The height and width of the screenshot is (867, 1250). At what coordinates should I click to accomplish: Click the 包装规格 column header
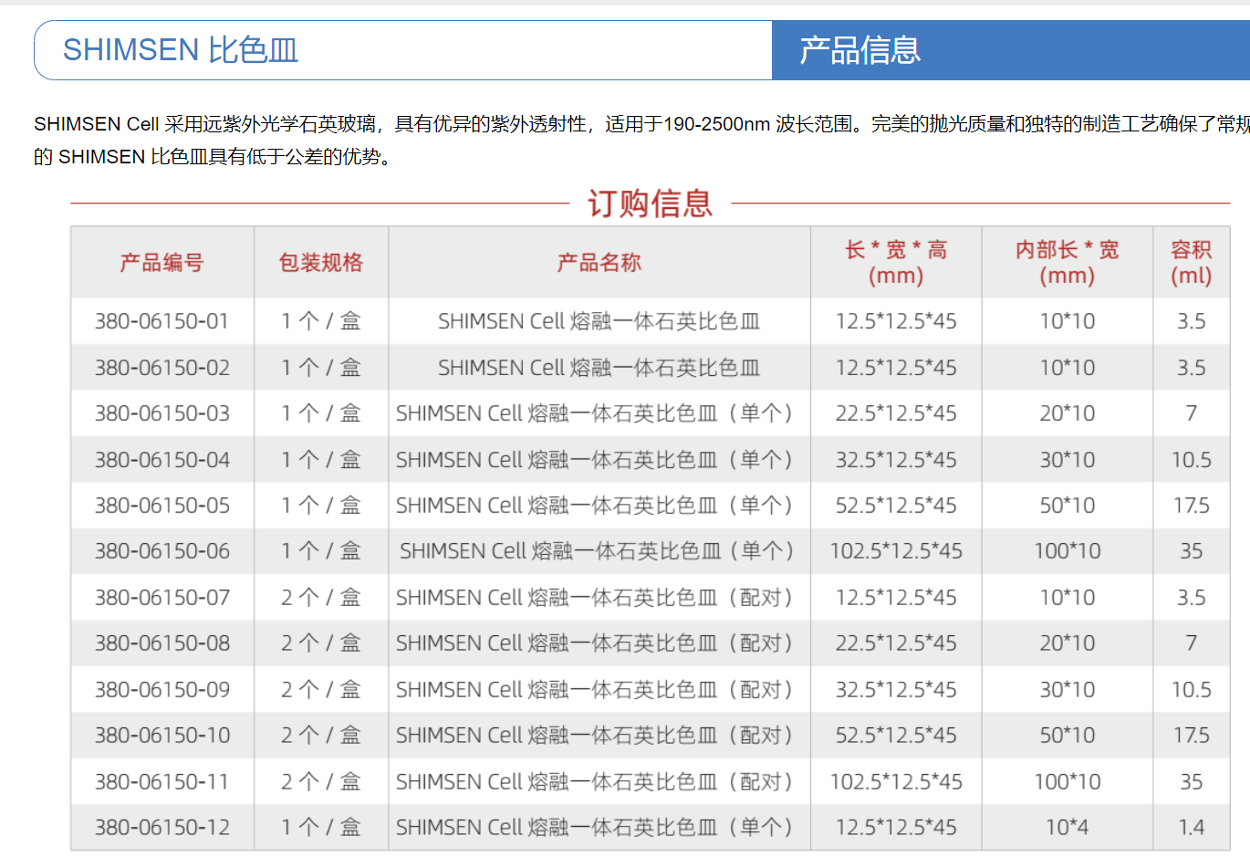coord(321,263)
